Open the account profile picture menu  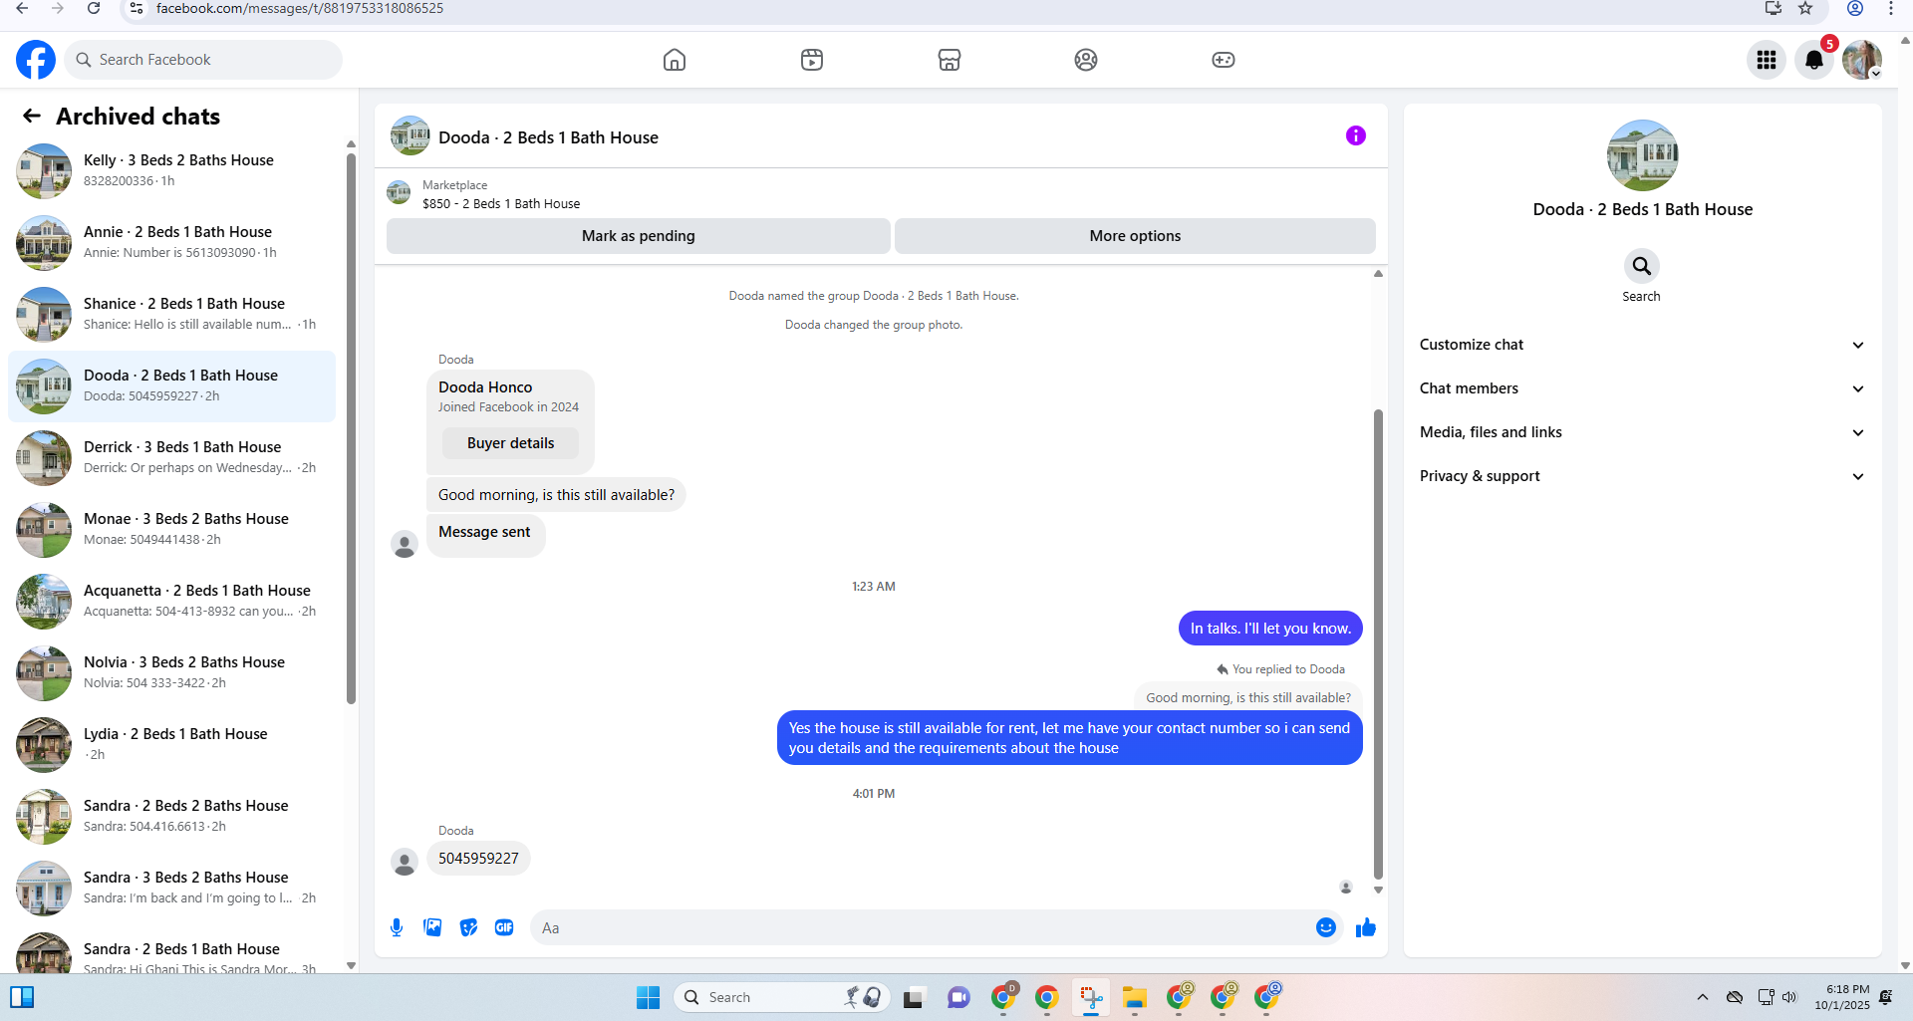pos(1862,60)
